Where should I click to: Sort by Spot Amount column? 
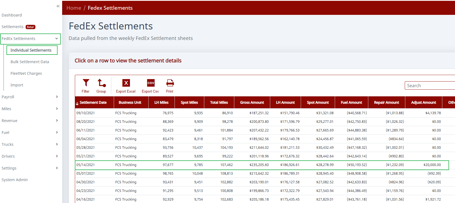pyautogui.click(x=318, y=103)
